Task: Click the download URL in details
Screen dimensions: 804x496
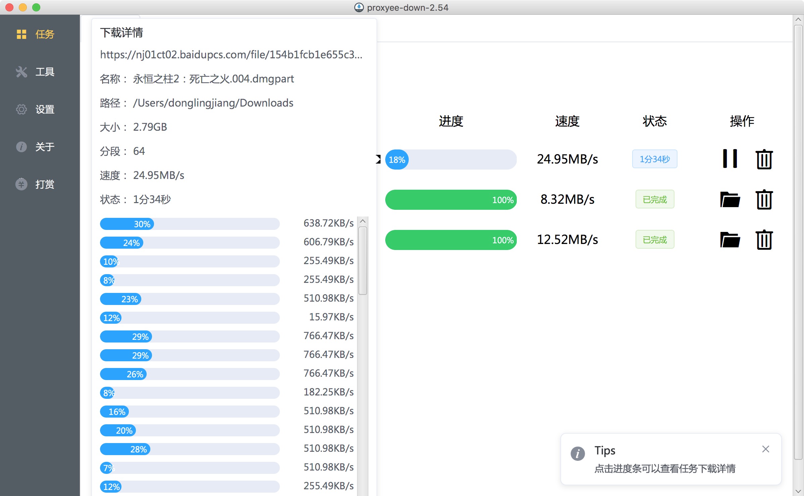Action: [231, 55]
